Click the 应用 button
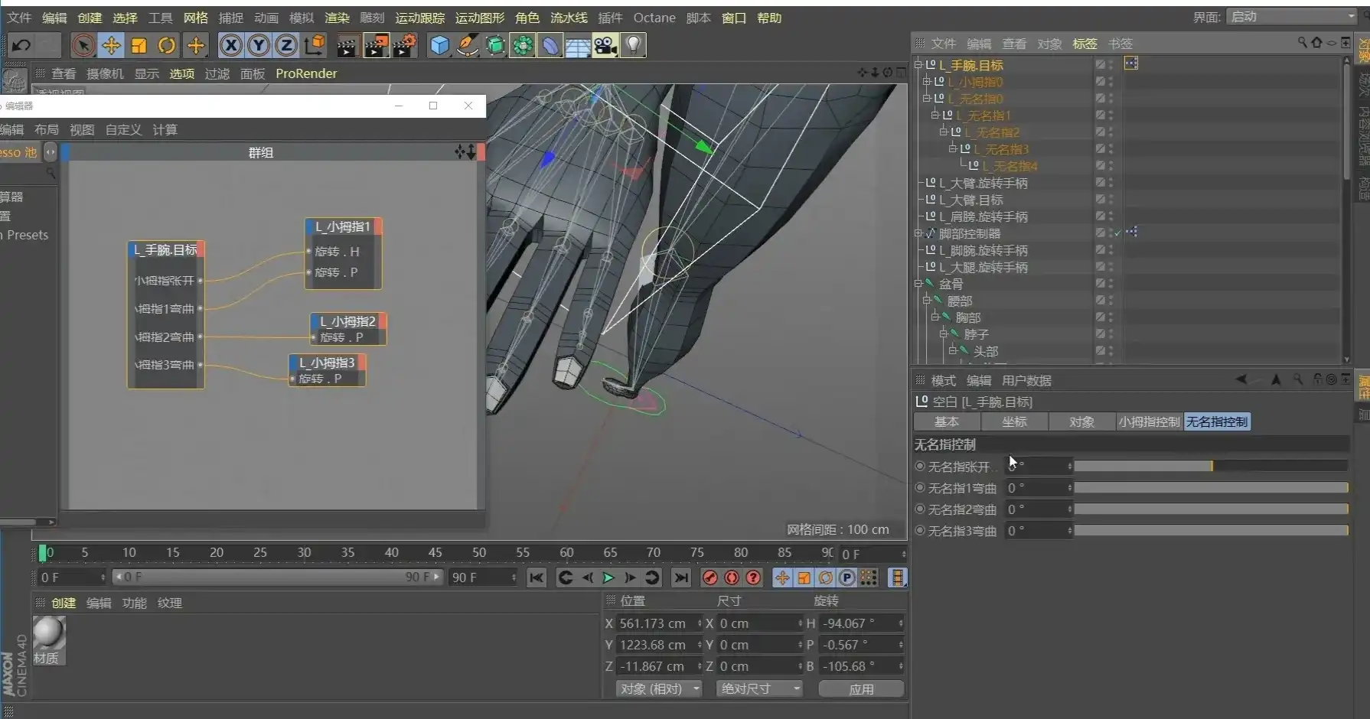Viewport: 1370px width, 719px height. point(860,688)
